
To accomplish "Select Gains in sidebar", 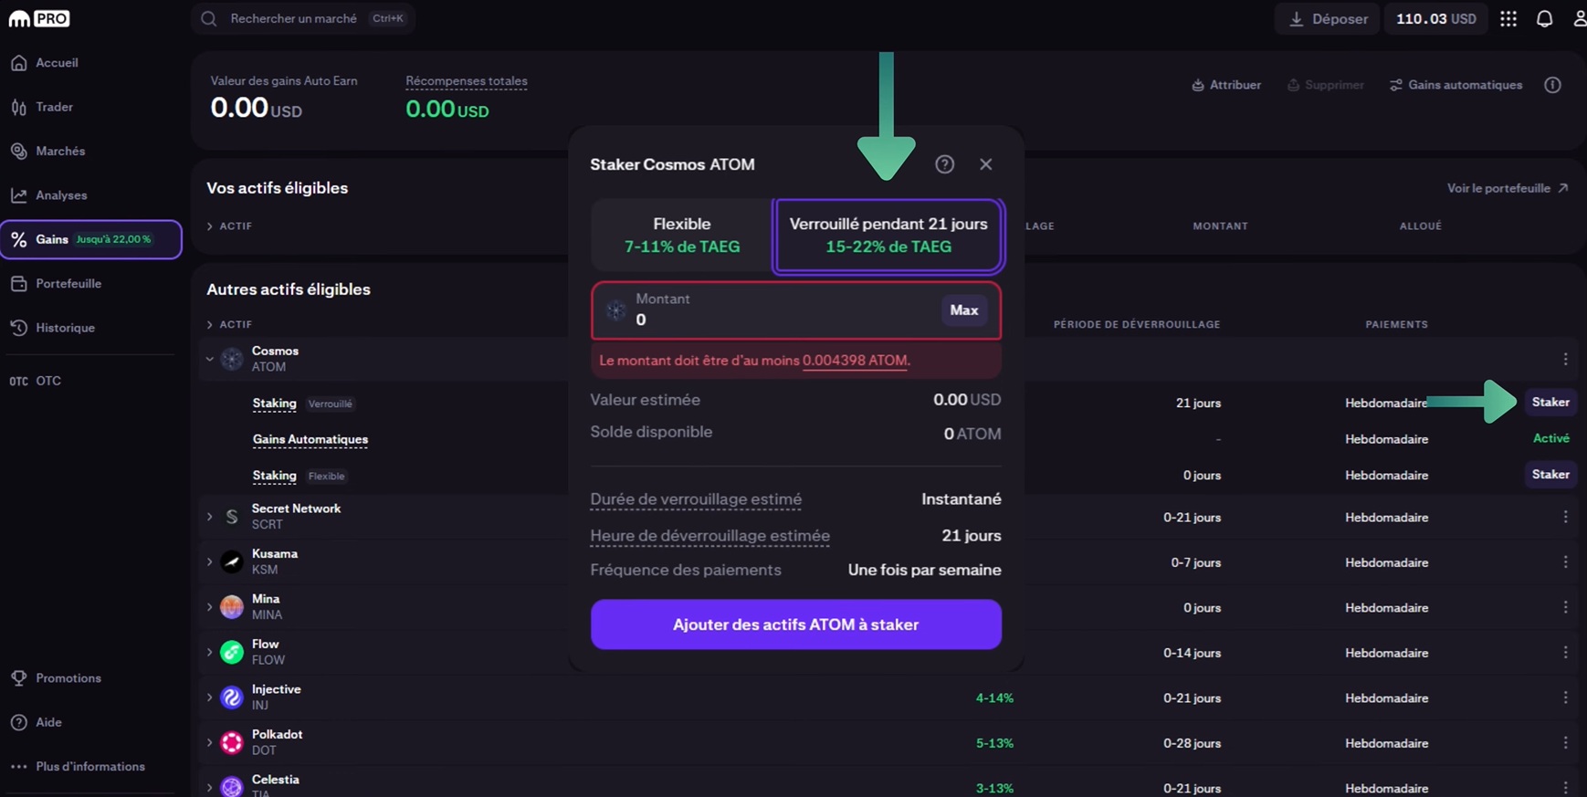I will [90, 239].
